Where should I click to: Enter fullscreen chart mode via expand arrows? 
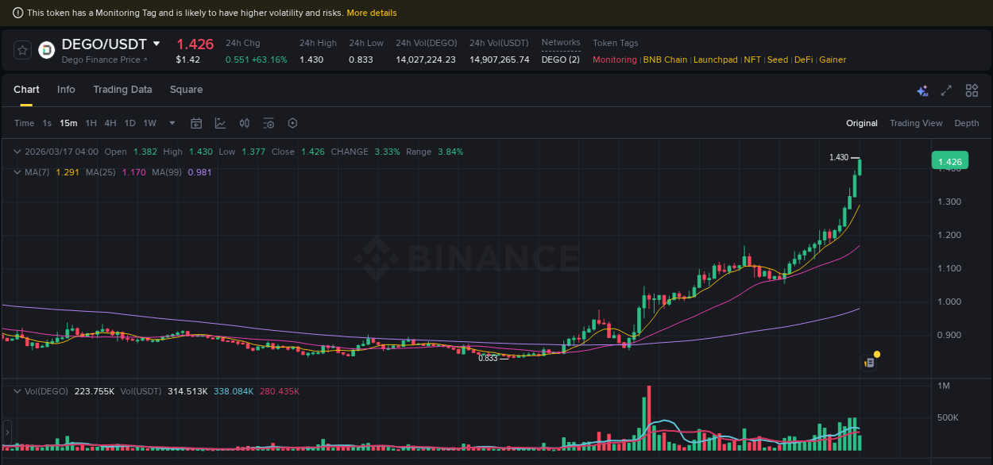[945, 90]
